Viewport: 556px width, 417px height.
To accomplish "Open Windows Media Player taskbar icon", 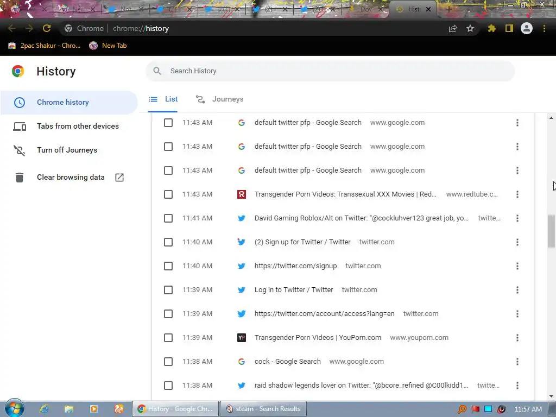I will (x=93, y=409).
